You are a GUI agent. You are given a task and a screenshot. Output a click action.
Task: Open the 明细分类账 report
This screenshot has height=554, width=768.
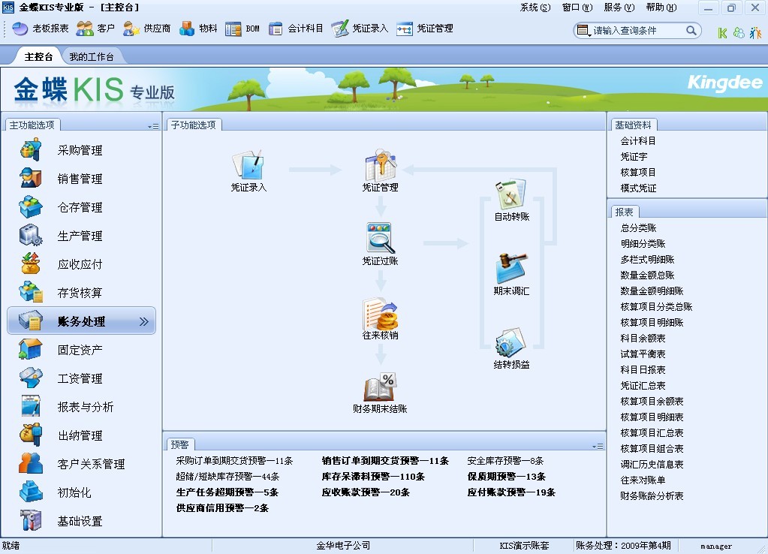[x=643, y=243]
